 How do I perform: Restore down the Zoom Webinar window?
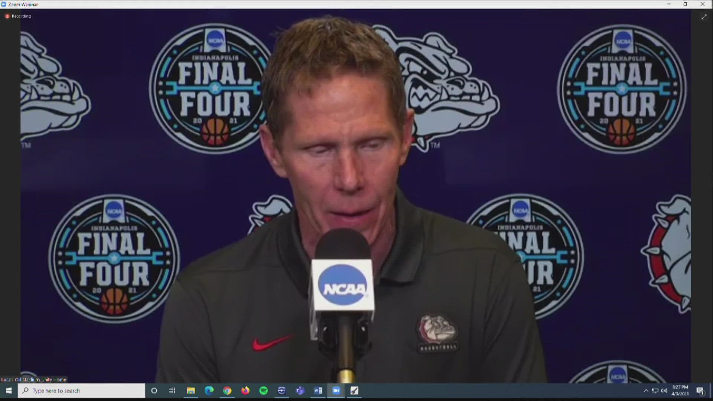tap(686, 4)
